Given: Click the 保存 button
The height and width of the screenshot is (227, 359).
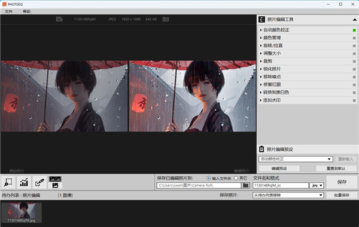Looking at the screenshot, I should [x=342, y=182].
